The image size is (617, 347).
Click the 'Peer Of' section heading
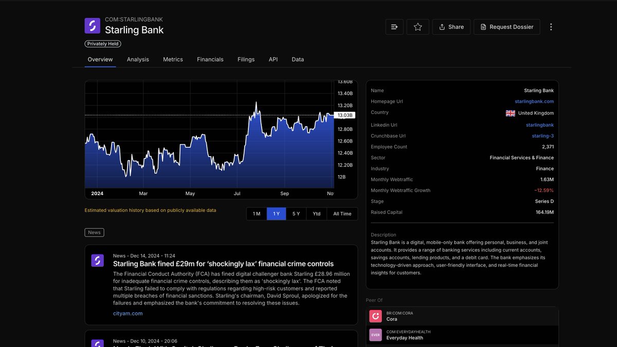374,300
